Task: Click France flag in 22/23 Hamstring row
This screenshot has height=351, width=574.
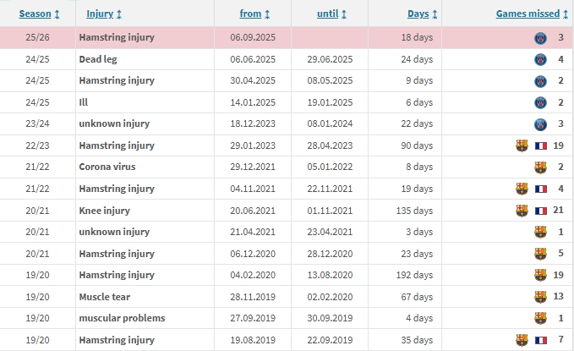Action: click(x=541, y=145)
